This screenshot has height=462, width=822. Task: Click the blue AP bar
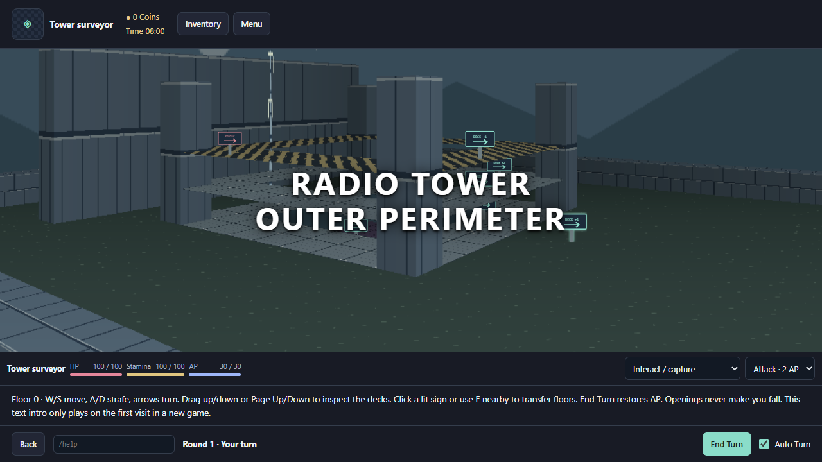click(215, 374)
